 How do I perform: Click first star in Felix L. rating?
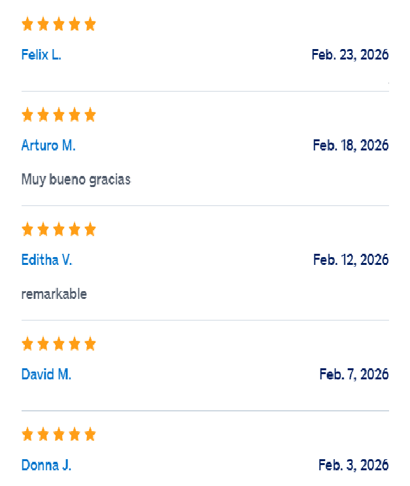(x=27, y=24)
